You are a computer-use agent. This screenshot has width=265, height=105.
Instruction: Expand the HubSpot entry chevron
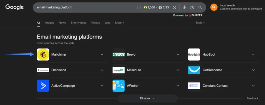tap(253, 55)
